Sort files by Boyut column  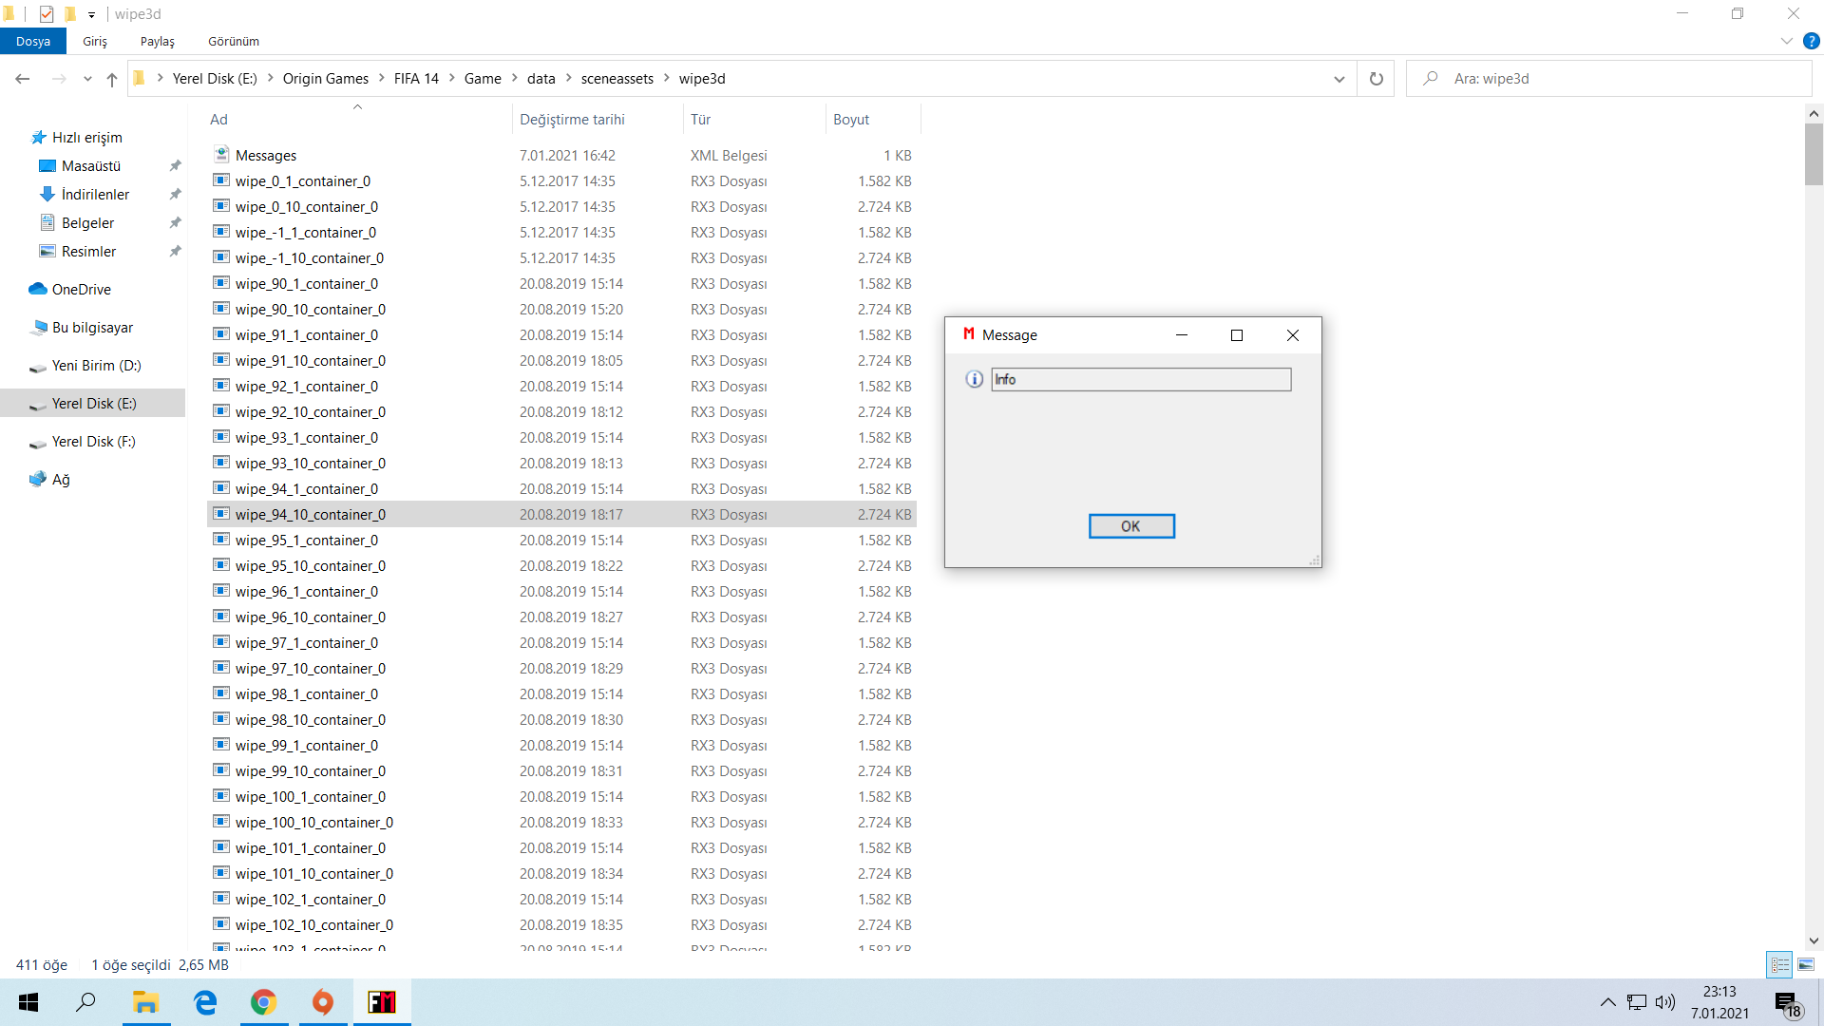click(851, 119)
